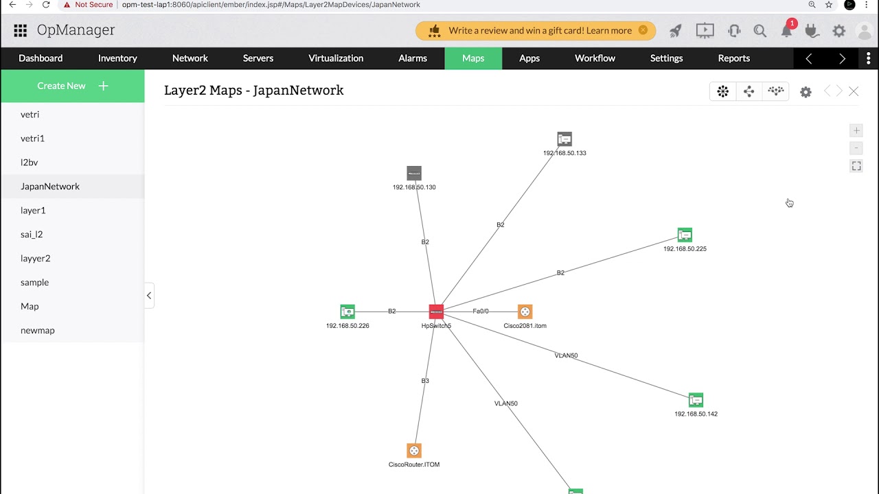This screenshot has height=494, width=879.
Task: Open the layyer2 map
Action: tap(72, 259)
